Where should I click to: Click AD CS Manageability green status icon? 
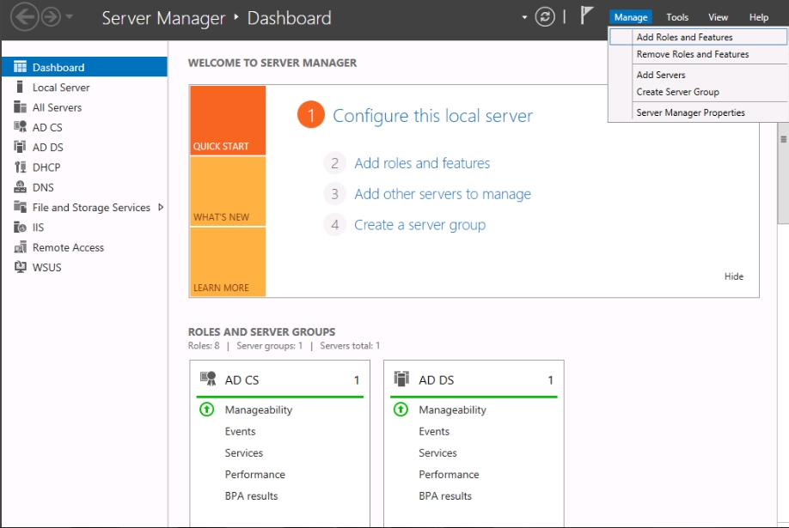(207, 410)
